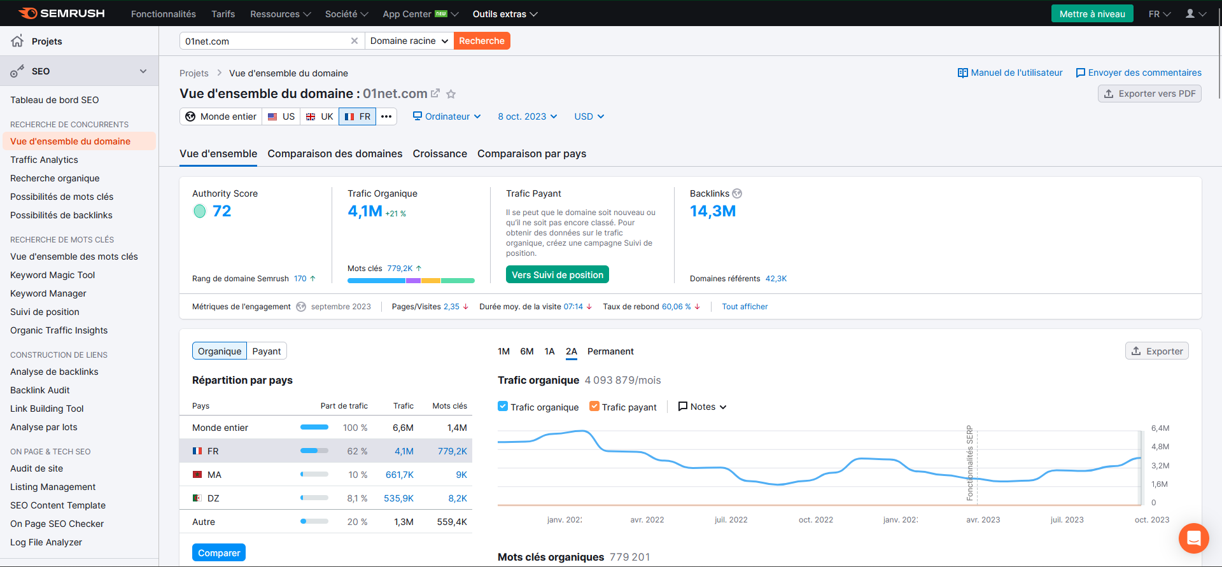Click the Mots clés up-arrow trend icon
Image resolution: width=1222 pixels, height=567 pixels.
click(419, 269)
